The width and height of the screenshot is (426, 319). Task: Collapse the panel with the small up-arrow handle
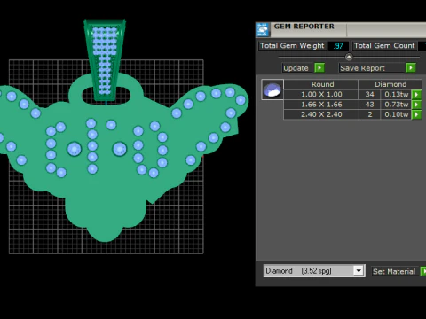point(349,57)
